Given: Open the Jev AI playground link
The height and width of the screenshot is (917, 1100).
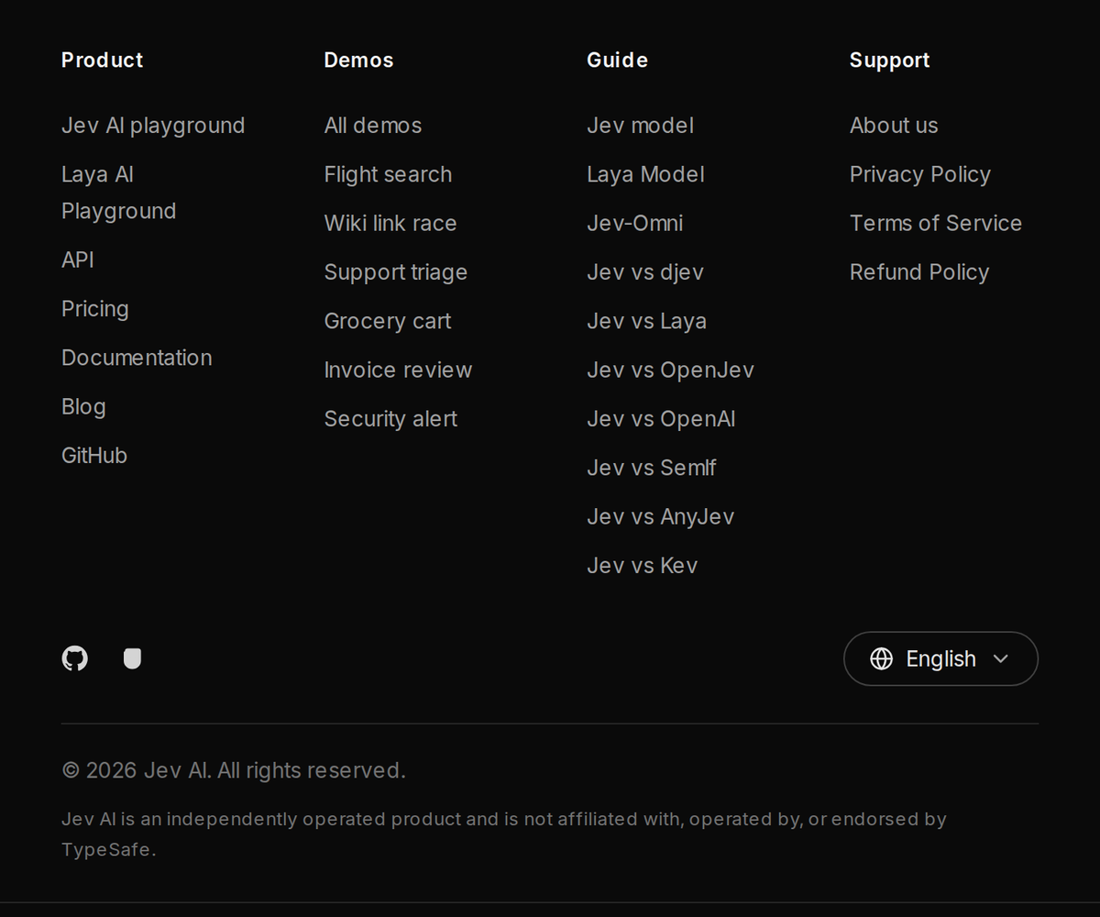Looking at the screenshot, I should pos(153,126).
